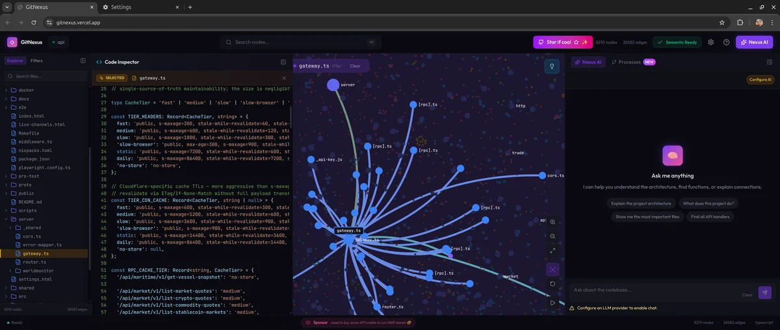Focus the Search files field
This screenshot has height=330, width=780.
(45, 76)
